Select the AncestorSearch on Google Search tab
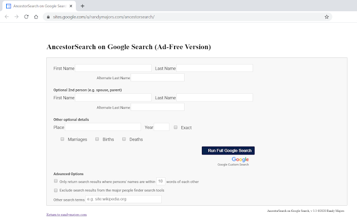The image size is (357, 218). [39, 6]
